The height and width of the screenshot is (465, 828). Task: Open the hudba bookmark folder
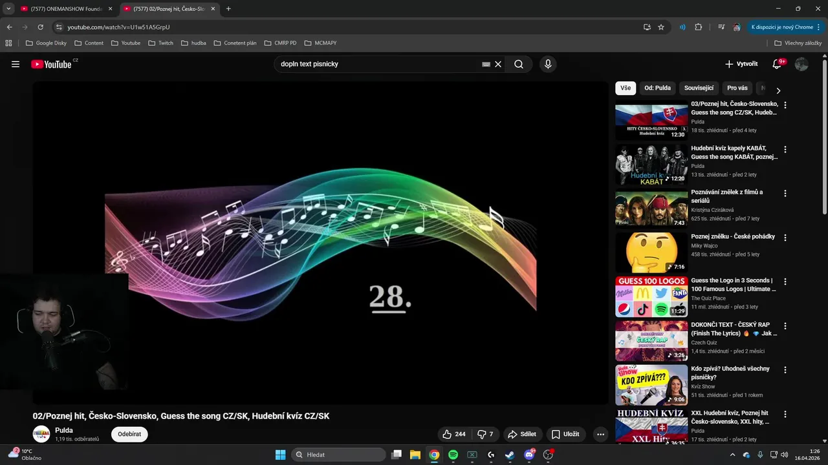(x=193, y=43)
